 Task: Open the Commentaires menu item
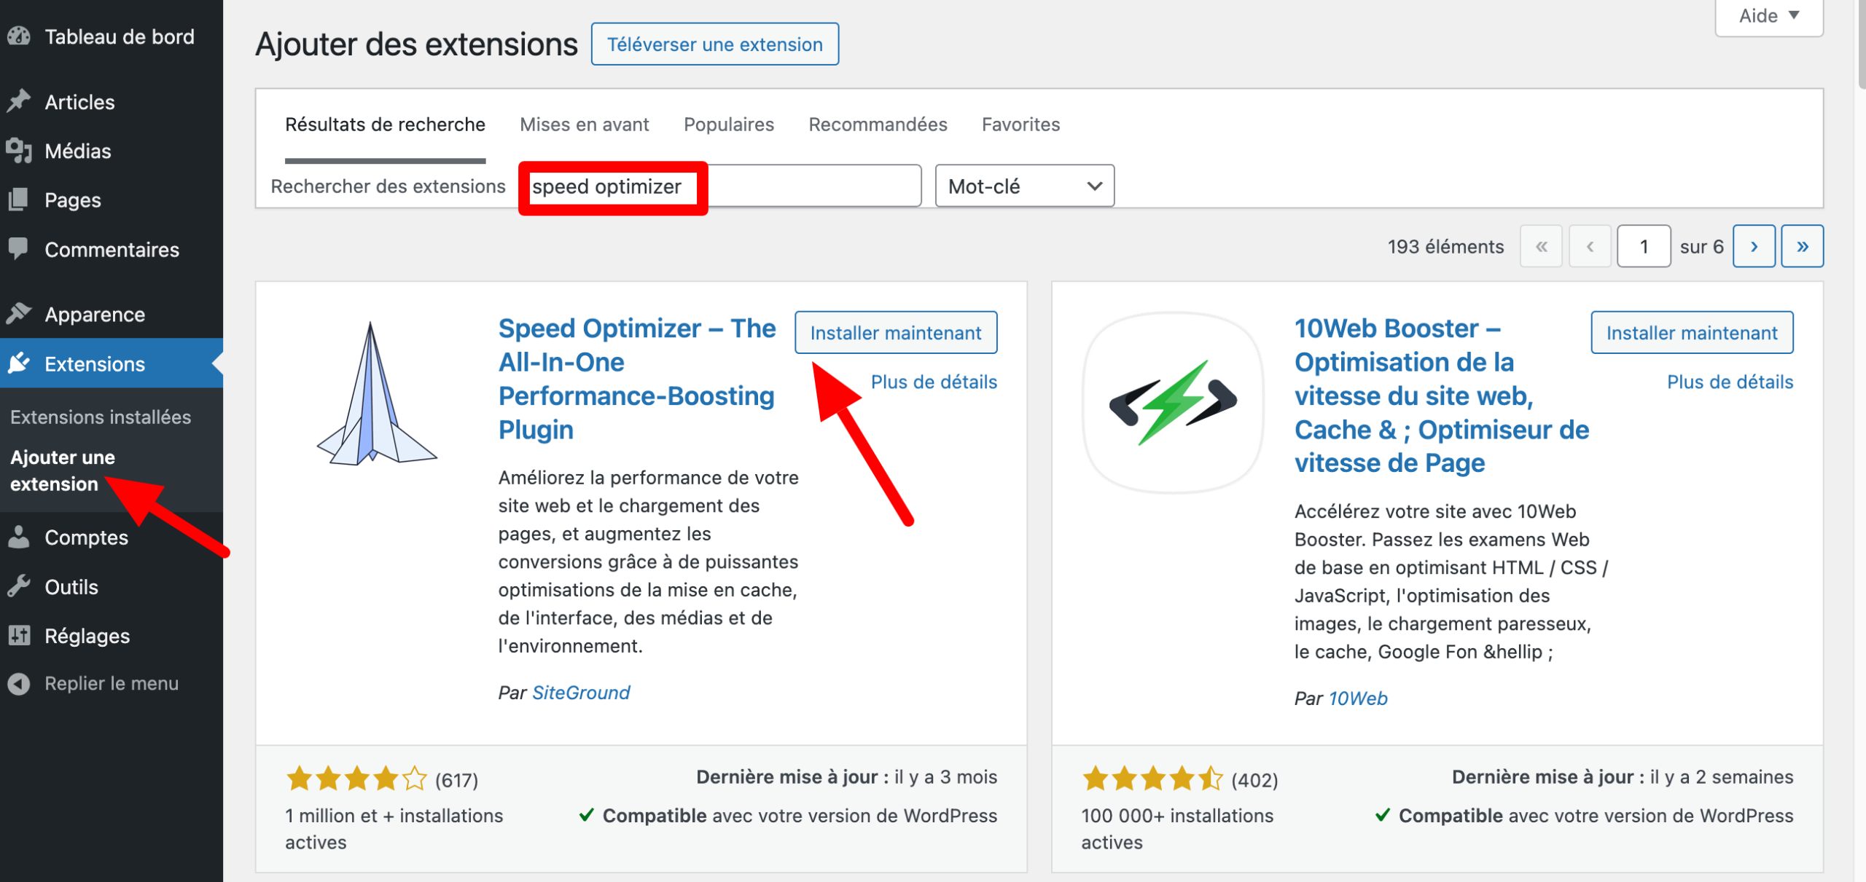click(x=112, y=249)
